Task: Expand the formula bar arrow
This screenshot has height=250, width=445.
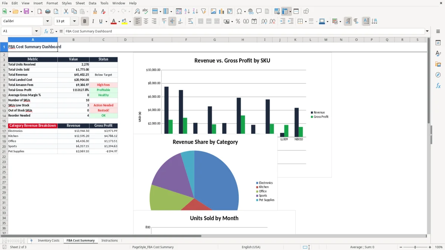Action: coord(427,31)
